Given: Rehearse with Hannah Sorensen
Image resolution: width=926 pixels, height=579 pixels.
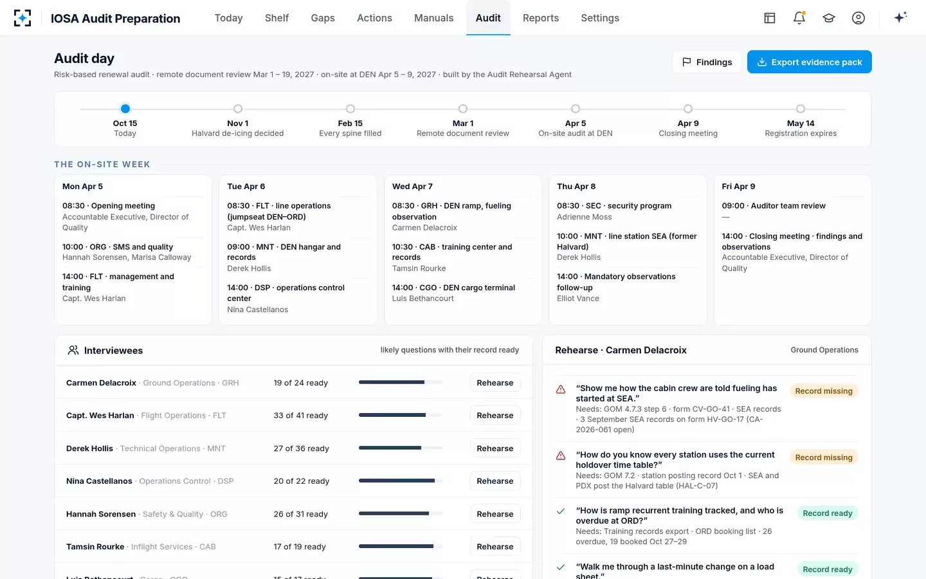Looking at the screenshot, I should click(x=495, y=514).
